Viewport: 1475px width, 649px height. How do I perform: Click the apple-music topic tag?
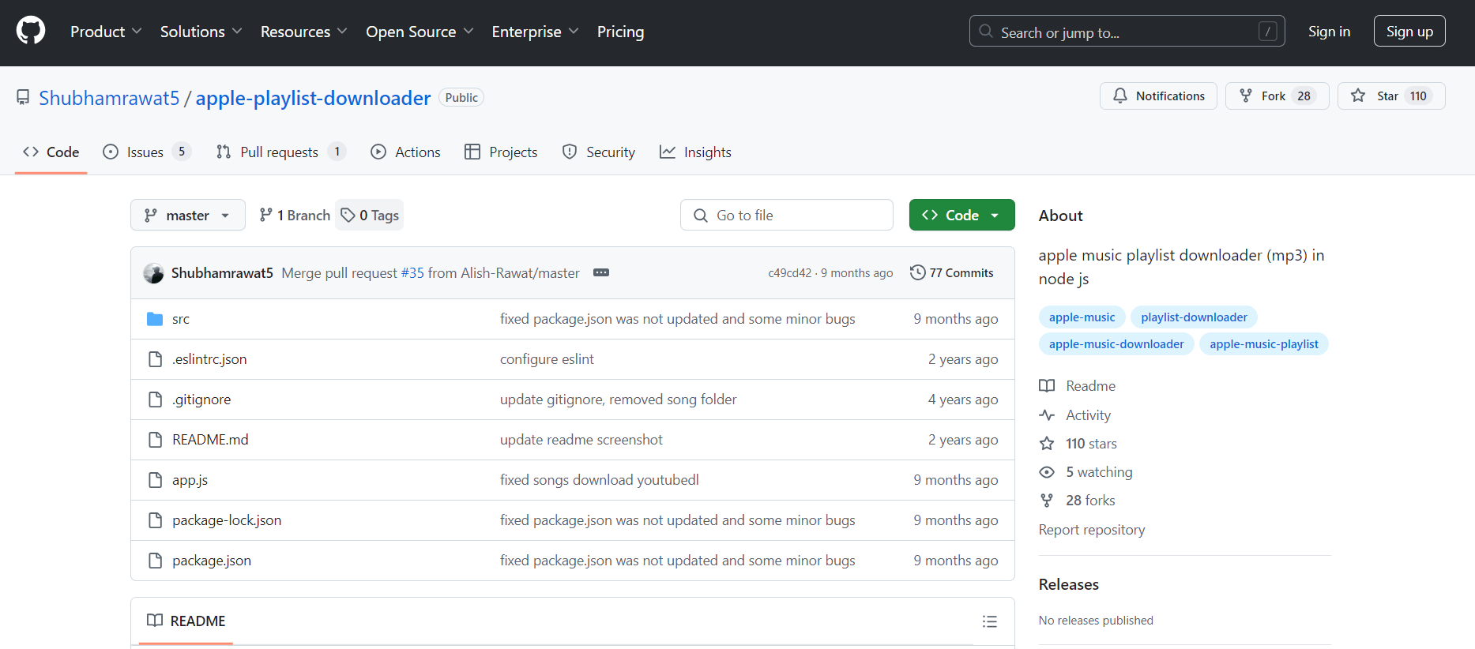coord(1082,317)
